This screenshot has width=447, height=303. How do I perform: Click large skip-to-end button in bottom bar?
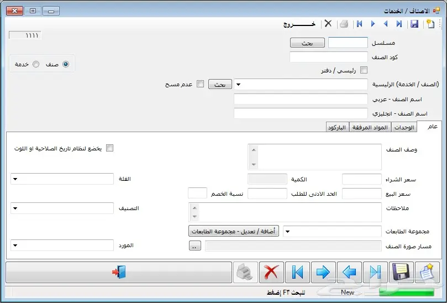[x=375, y=272]
